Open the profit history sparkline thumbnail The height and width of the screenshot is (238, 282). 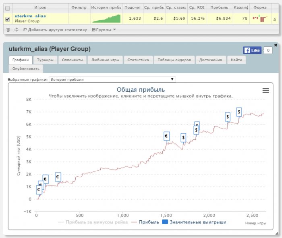[106, 19]
